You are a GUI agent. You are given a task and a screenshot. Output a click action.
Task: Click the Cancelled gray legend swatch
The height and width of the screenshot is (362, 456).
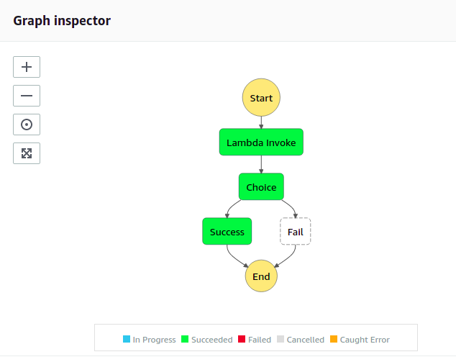coord(281,339)
